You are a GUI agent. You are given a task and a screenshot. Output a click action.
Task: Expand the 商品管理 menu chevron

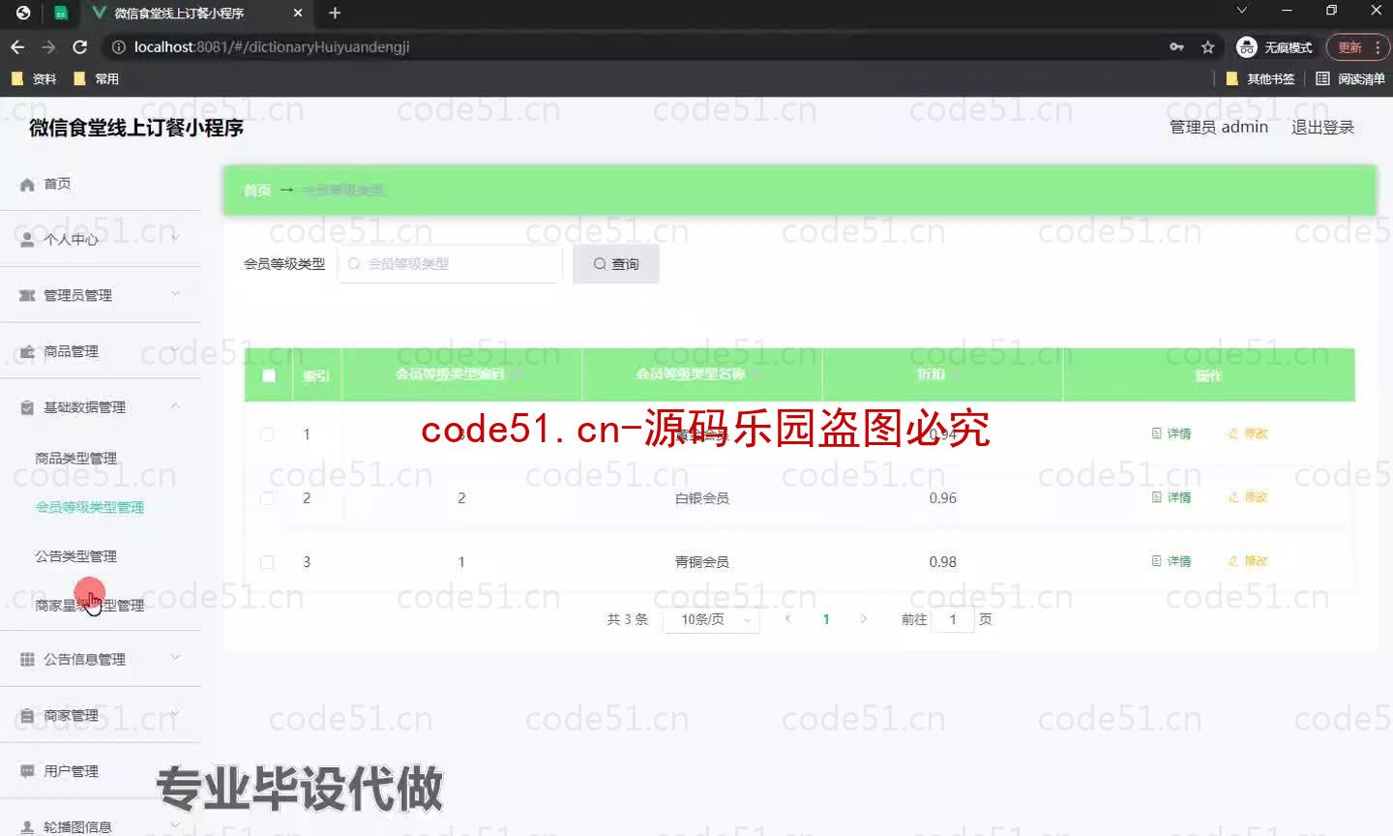point(175,350)
